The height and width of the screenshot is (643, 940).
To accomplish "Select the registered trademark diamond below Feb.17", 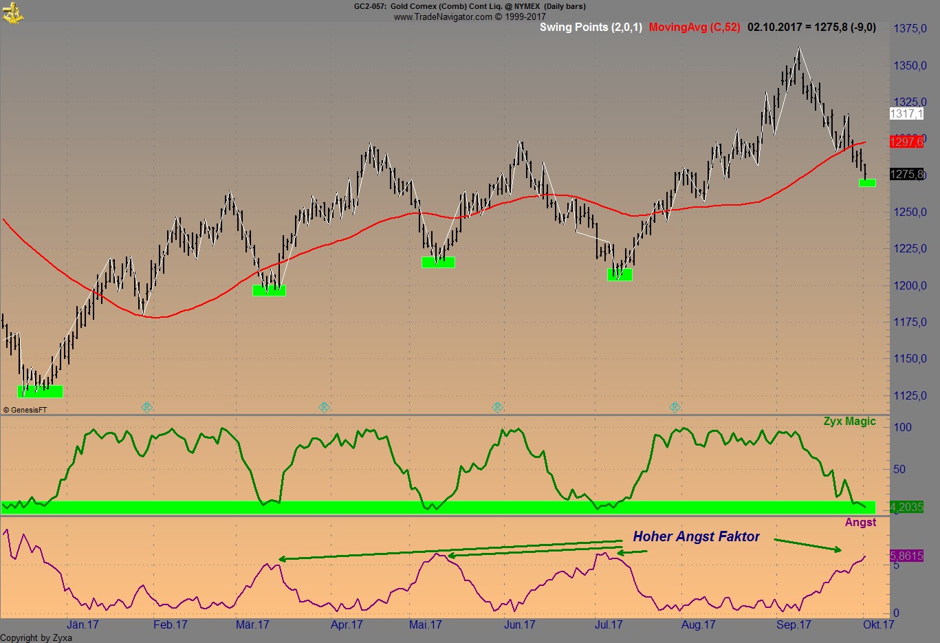I will [146, 407].
